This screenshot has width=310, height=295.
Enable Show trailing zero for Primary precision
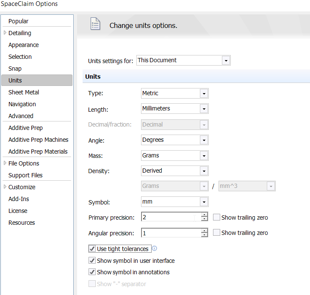(216, 217)
